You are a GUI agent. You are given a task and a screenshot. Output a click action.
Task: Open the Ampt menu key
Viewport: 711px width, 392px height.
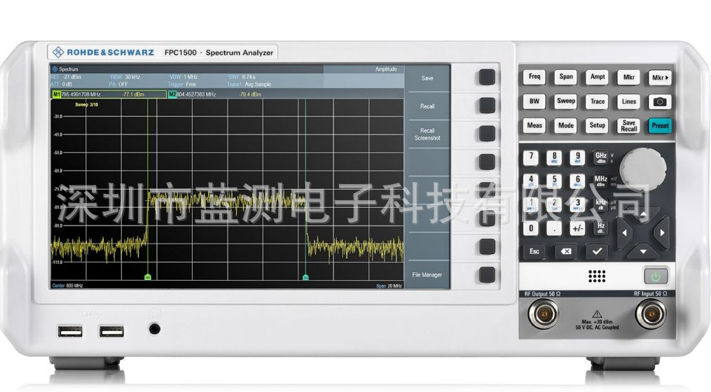(598, 77)
